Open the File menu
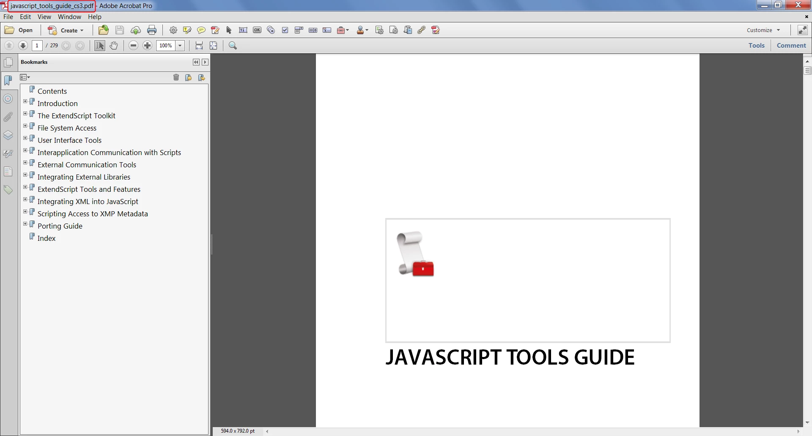Screen dimensions: 812x436 pos(8,17)
